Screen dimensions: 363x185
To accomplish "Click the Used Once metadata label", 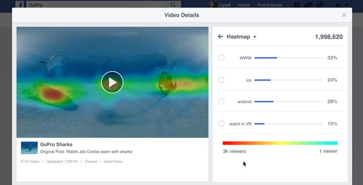I will (x=113, y=162).
